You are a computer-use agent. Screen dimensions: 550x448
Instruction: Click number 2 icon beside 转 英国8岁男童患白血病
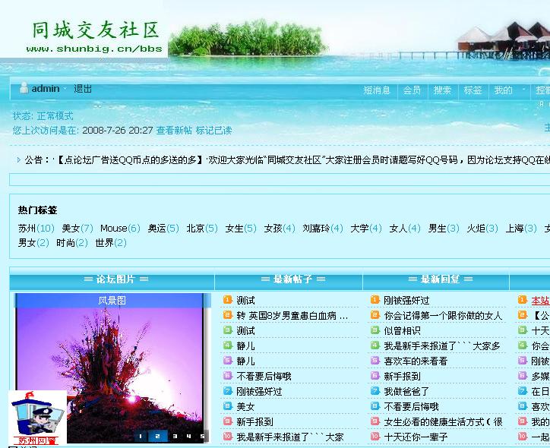[x=228, y=315]
